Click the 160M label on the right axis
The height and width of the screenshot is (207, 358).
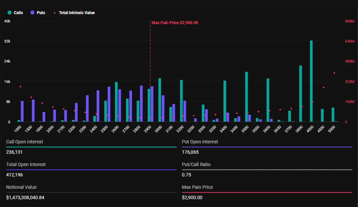point(350,102)
